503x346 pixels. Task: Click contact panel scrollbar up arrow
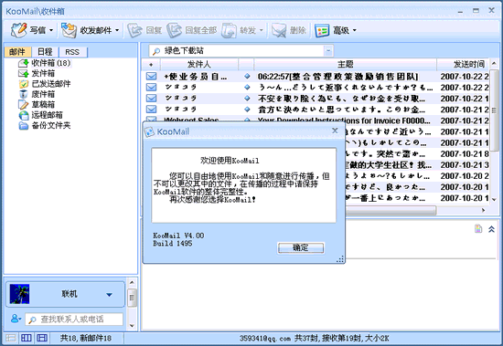[132, 283]
